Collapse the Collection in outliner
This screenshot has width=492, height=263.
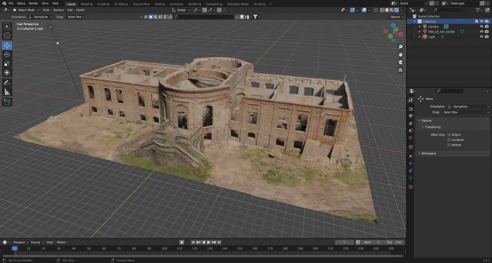415,21
